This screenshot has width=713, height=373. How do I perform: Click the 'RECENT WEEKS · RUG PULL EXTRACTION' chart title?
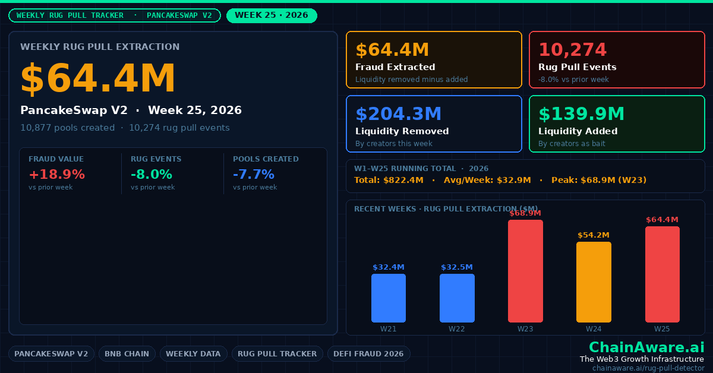pyautogui.click(x=447, y=209)
